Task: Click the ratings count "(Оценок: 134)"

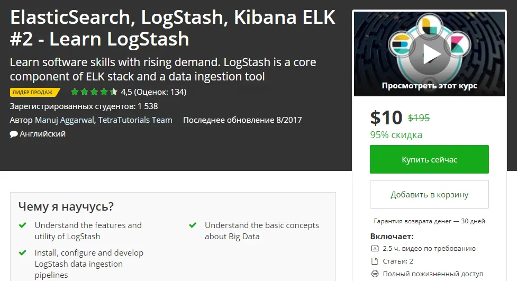Action: [x=160, y=92]
